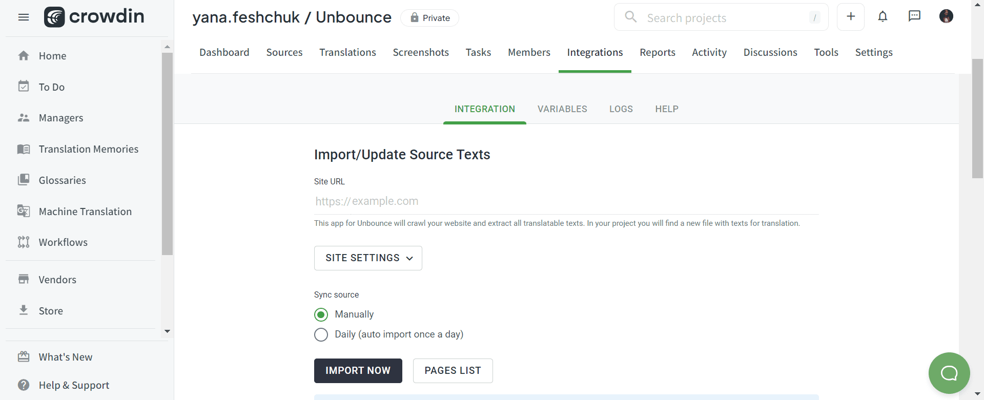Click the What's New gift icon
The height and width of the screenshot is (400, 984).
click(x=24, y=356)
